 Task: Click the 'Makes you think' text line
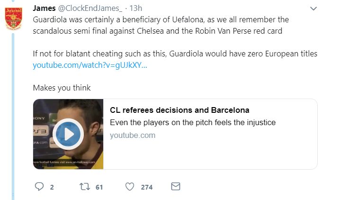(x=62, y=88)
